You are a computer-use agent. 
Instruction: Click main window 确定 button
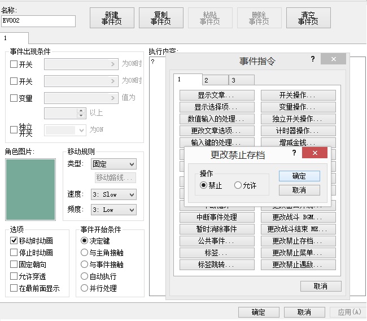(x=259, y=312)
